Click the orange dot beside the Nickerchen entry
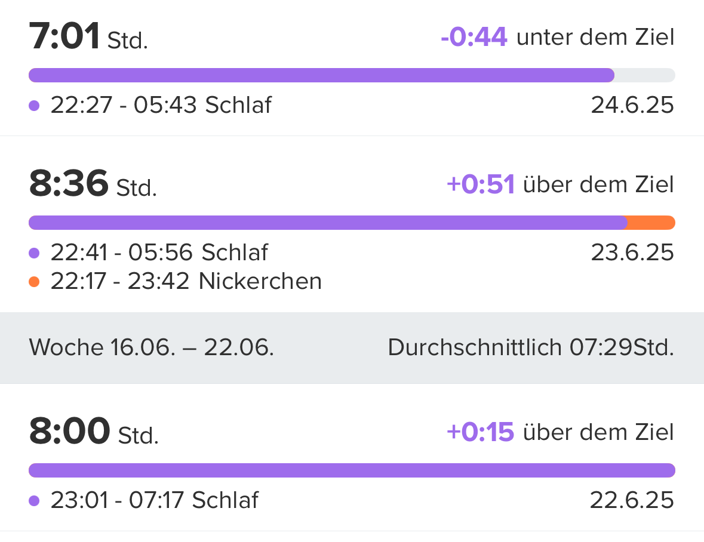Viewport: 704px width, 542px height. coord(34,282)
